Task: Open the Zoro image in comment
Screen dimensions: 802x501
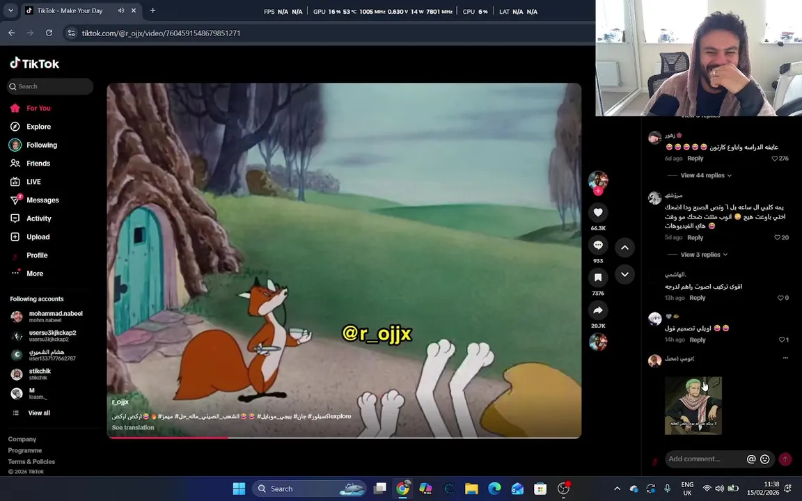Action: tap(693, 406)
